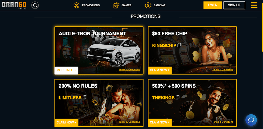Click the Login button
The width and height of the screenshot is (263, 129).
[213, 5]
